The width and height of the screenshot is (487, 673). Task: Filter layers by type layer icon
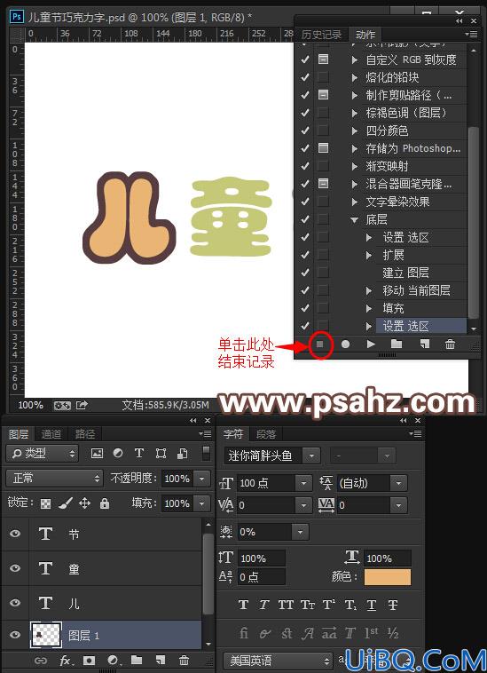139,453
